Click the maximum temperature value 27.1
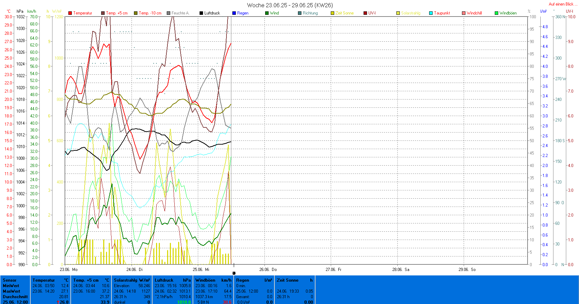 tap(64, 291)
